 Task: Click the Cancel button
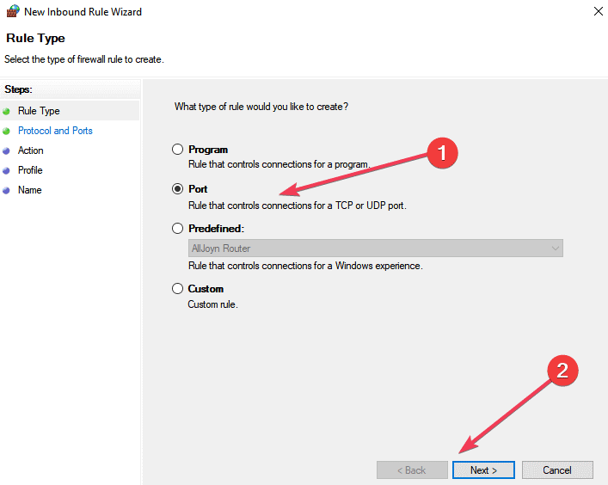tap(557, 470)
